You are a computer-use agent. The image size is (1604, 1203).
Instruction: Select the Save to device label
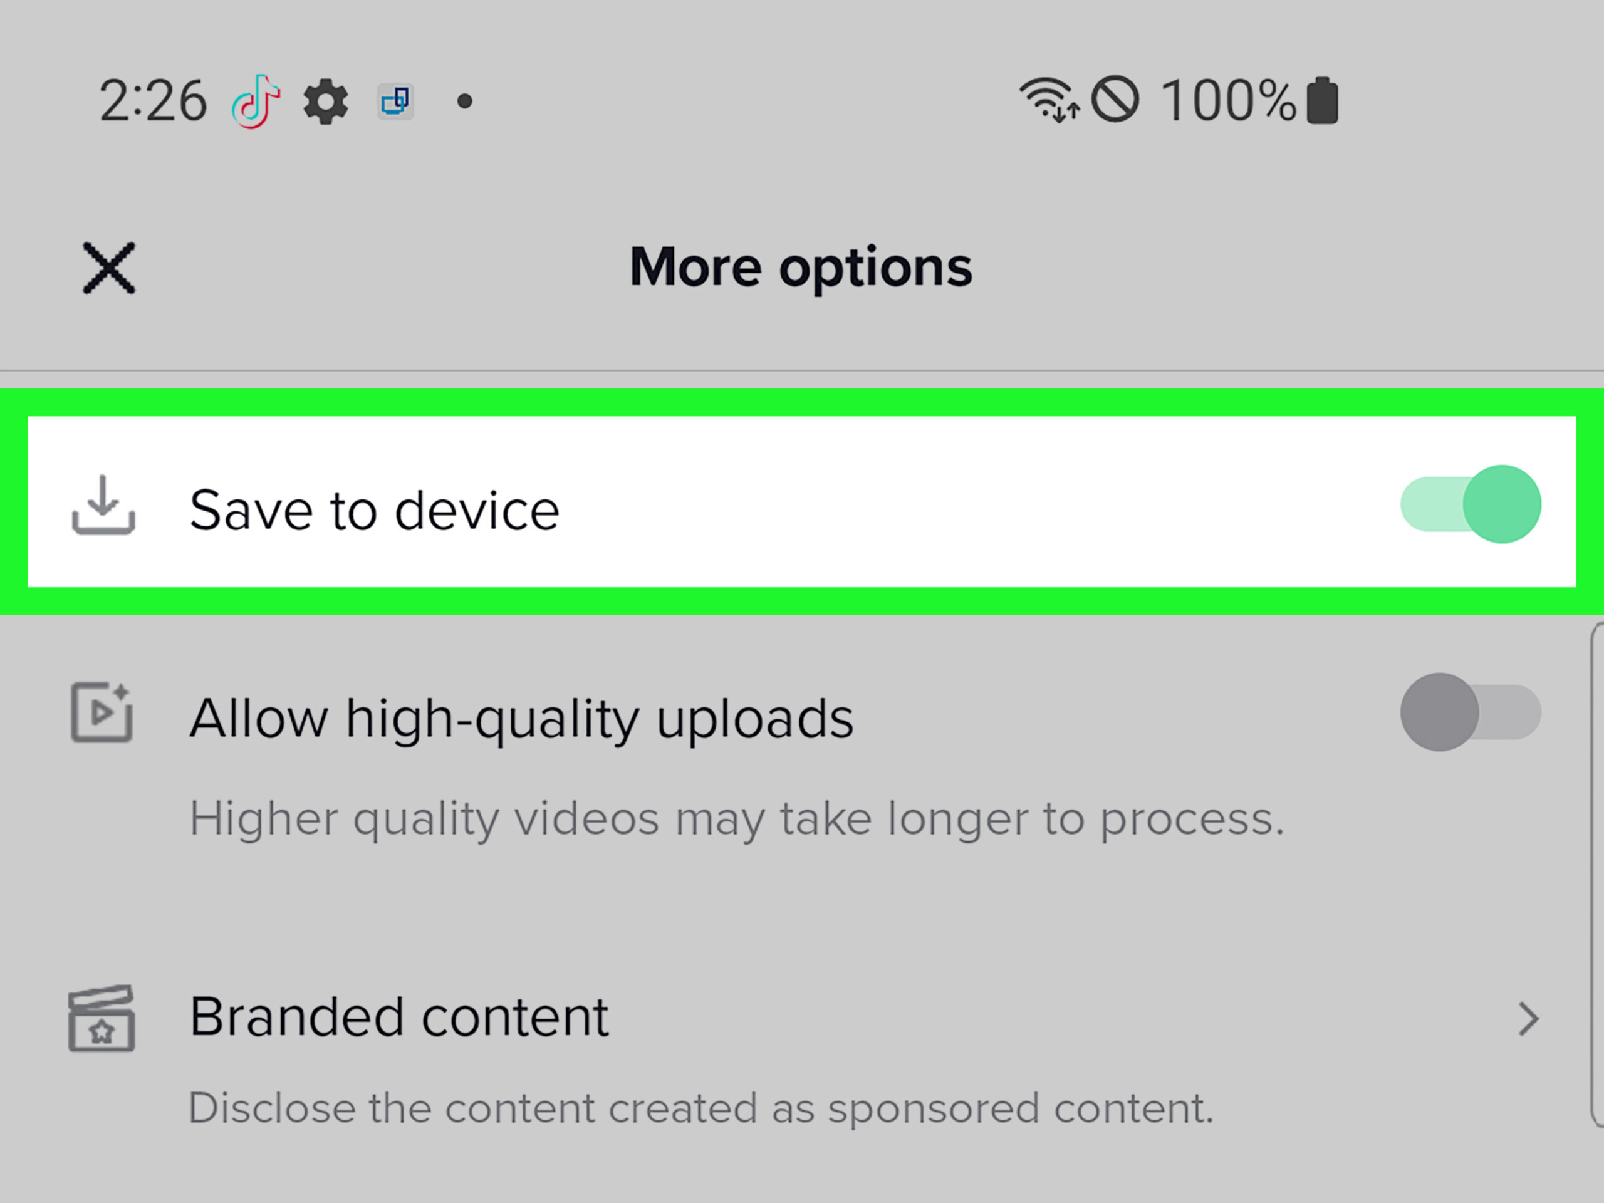374,511
